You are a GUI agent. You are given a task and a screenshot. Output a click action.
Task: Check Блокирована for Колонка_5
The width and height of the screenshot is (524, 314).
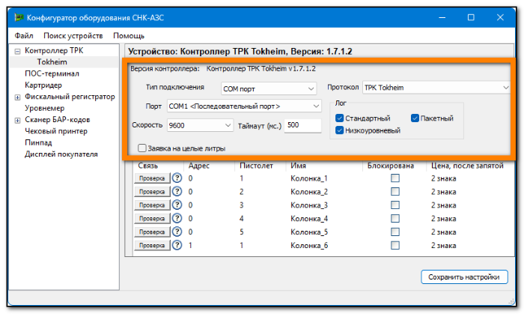click(x=395, y=232)
